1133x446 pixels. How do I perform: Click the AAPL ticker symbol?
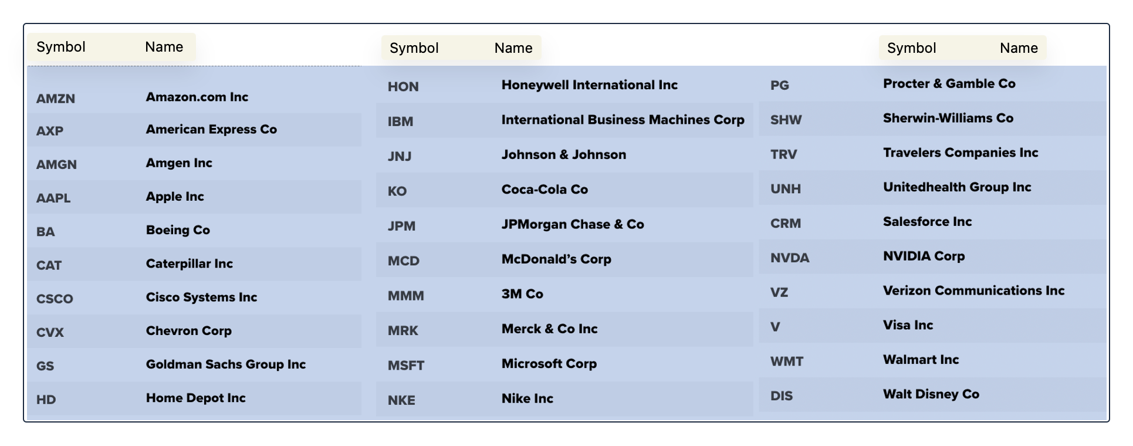53,198
